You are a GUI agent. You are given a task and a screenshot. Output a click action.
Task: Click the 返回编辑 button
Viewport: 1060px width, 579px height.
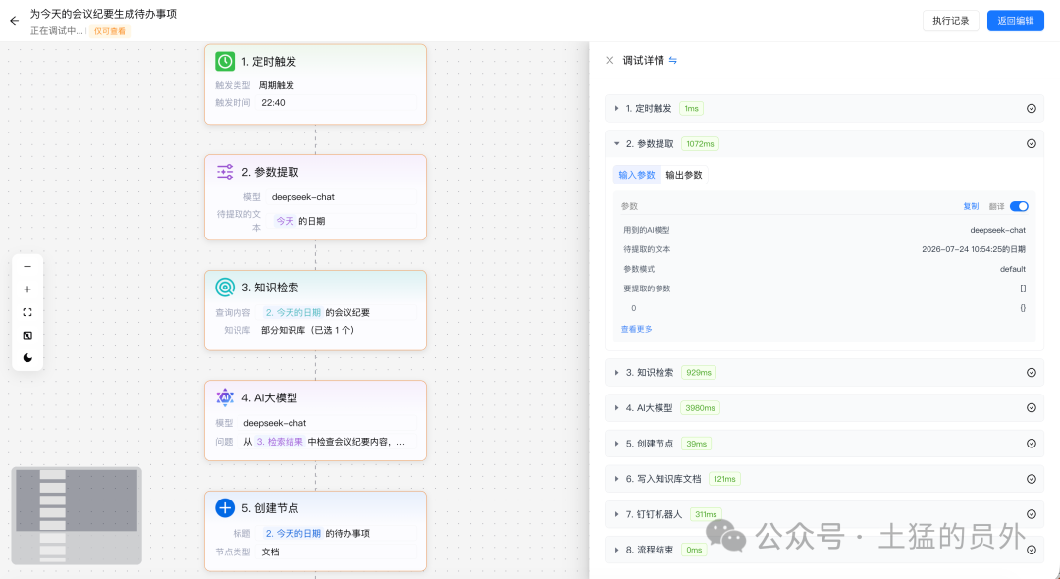click(1016, 21)
